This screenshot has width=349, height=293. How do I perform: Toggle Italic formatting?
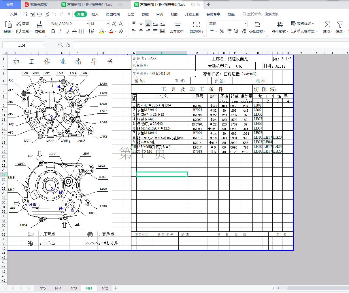(60, 31)
